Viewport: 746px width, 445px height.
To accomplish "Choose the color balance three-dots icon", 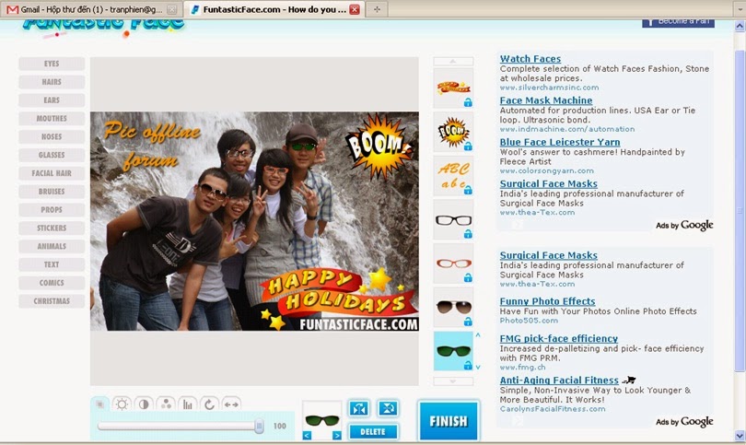I will [166, 404].
